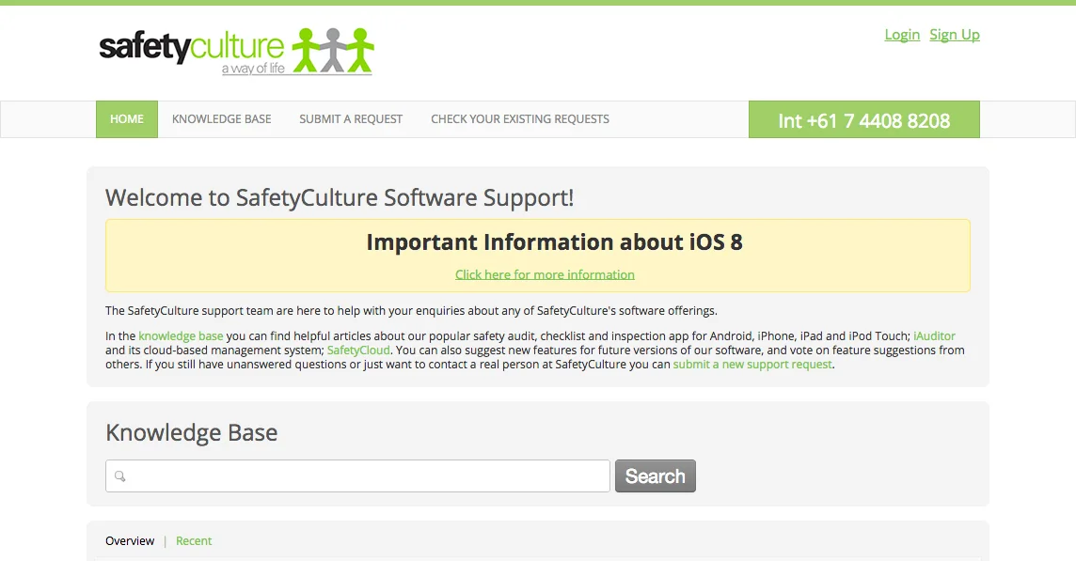Visit the iAuditor link

tap(934, 336)
